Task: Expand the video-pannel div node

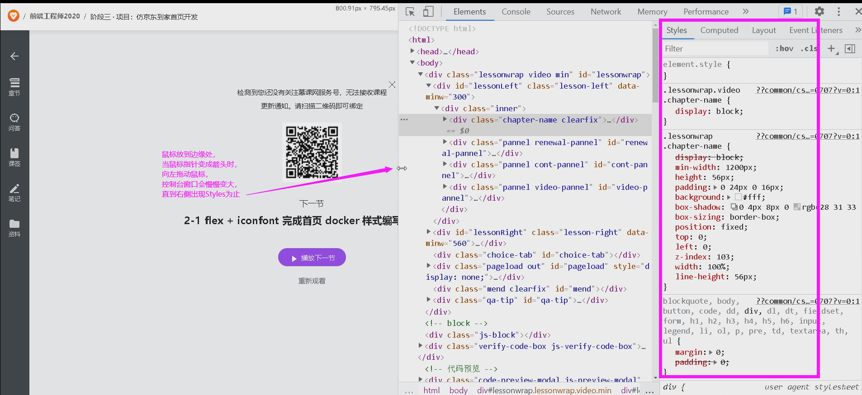Action: click(445, 187)
